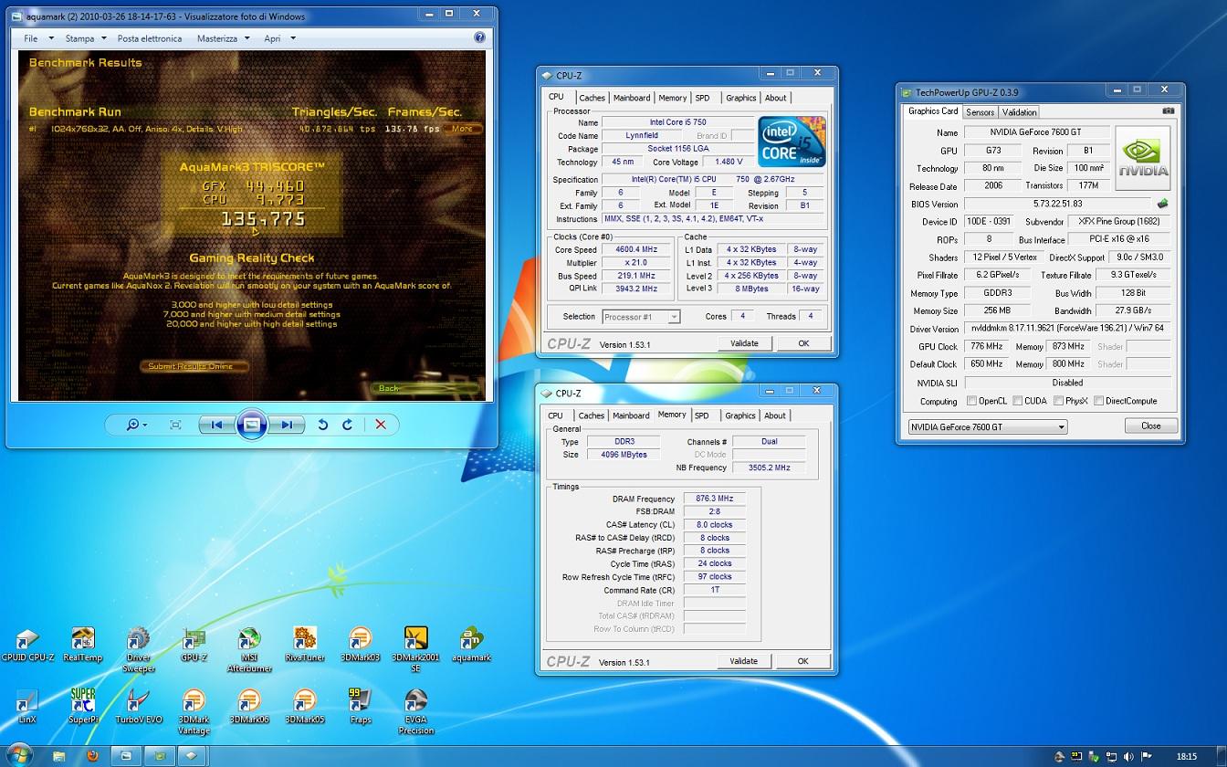Click the taskbar clock showing 18:15
The width and height of the screenshot is (1227, 767).
click(1186, 756)
